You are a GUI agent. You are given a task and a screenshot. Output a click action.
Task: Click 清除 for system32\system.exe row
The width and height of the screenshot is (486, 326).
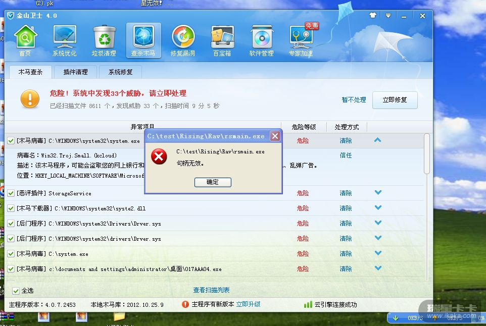tap(346, 141)
